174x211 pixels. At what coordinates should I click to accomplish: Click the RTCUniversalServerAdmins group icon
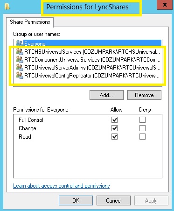click(20, 68)
